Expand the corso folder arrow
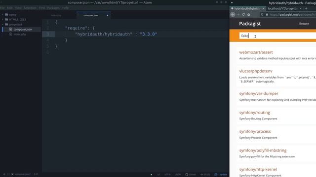The width and height of the screenshot is (316, 177). 2,14
